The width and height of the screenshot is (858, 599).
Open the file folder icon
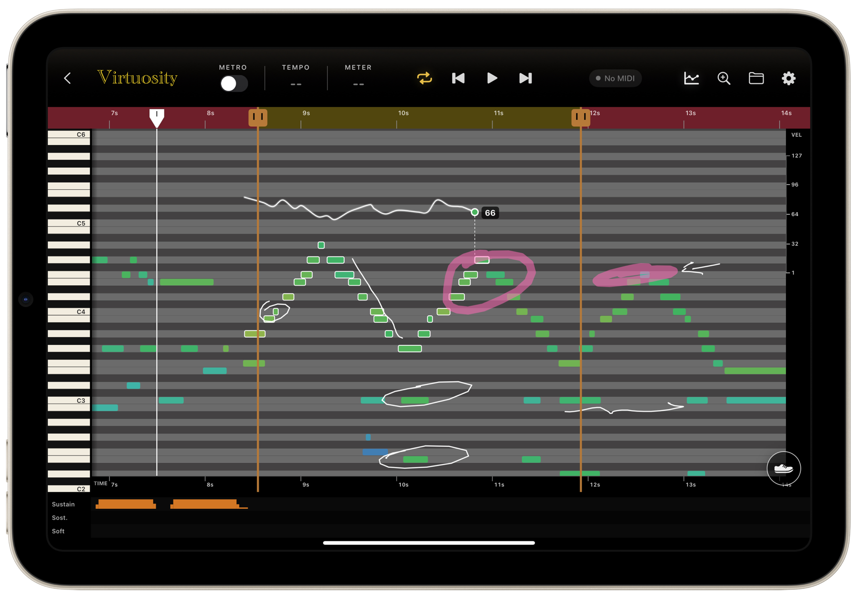point(756,78)
